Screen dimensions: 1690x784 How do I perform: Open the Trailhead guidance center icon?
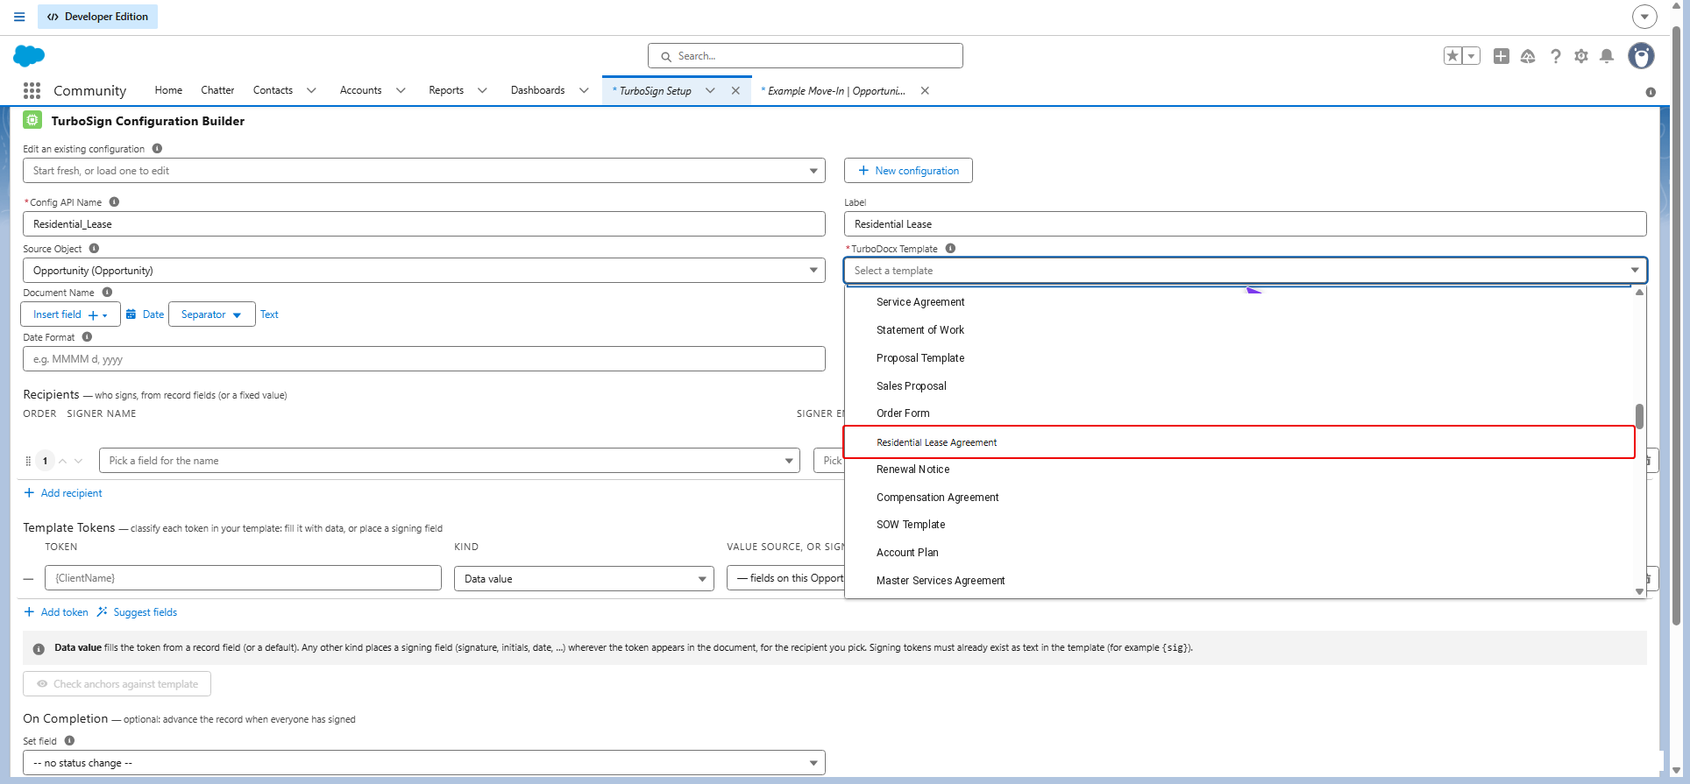click(1528, 56)
